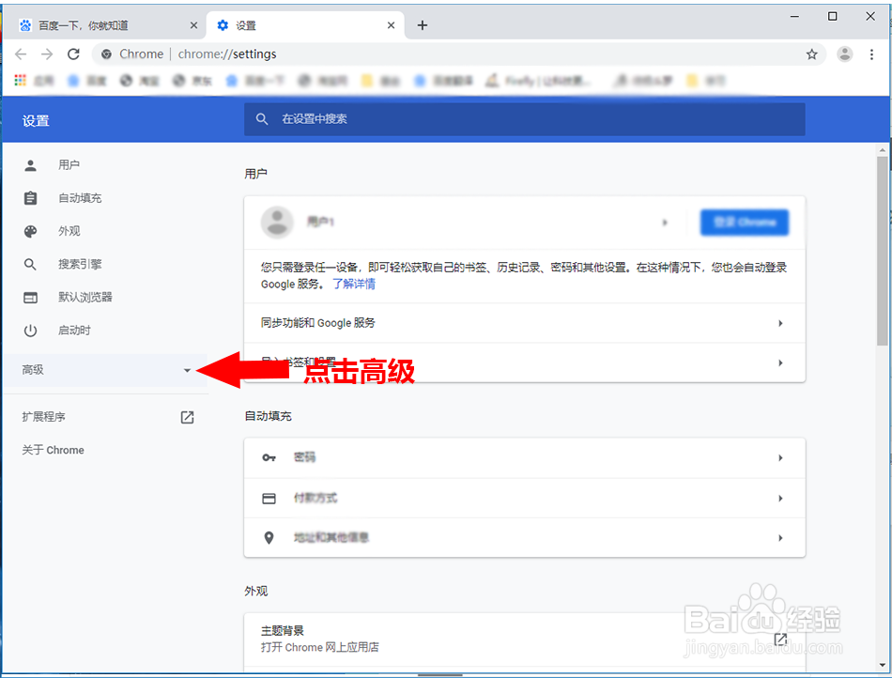
Task: Click the 搜索引擎 magnifier icon in the sidebar
Action: tap(31, 265)
